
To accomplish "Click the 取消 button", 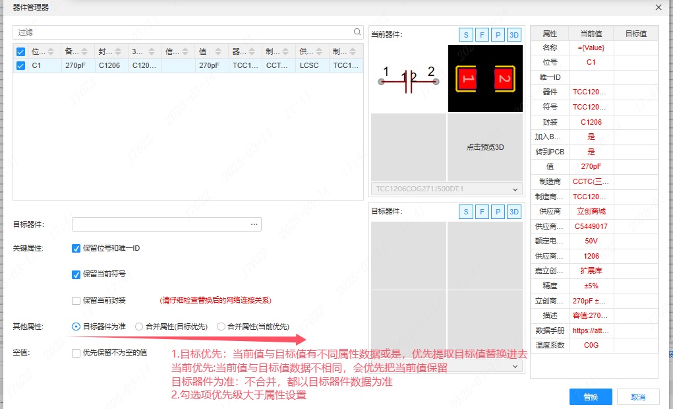I will (637, 397).
